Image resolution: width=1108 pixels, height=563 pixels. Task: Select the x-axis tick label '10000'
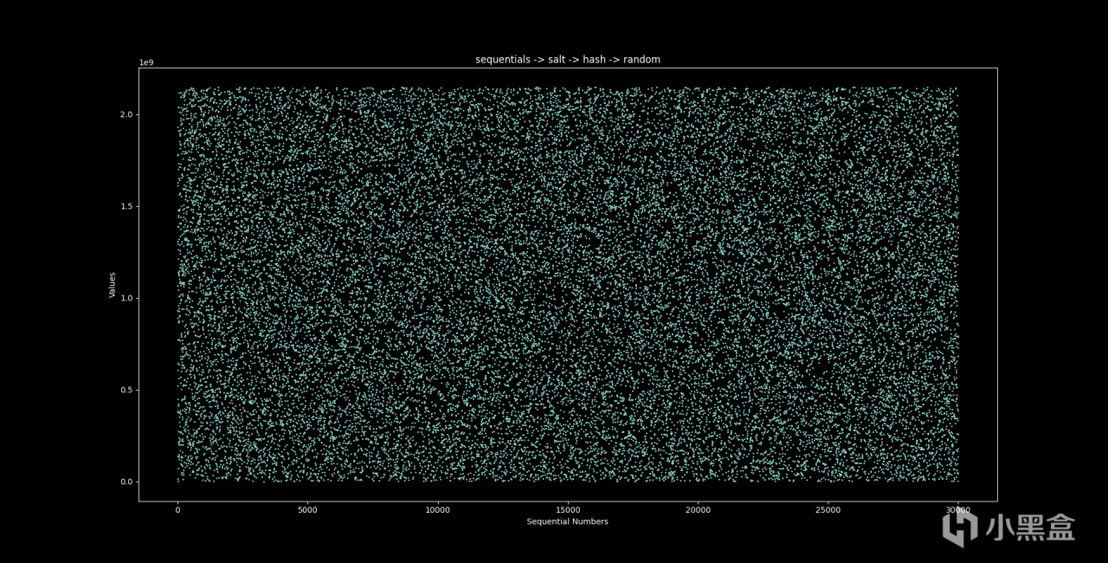pyautogui.click(x=438, y=510)
